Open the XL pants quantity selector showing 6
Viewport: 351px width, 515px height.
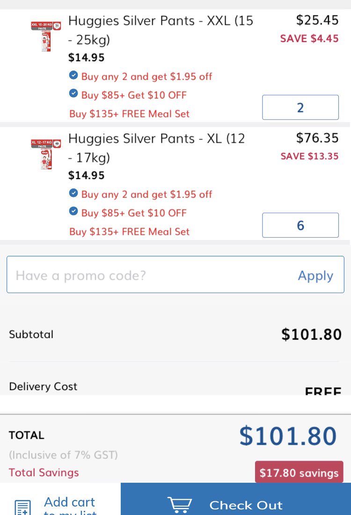coord(300,225)
